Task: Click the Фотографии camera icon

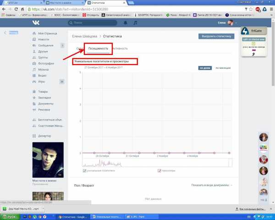Action: pyautogui.click(x=34, y=64)
